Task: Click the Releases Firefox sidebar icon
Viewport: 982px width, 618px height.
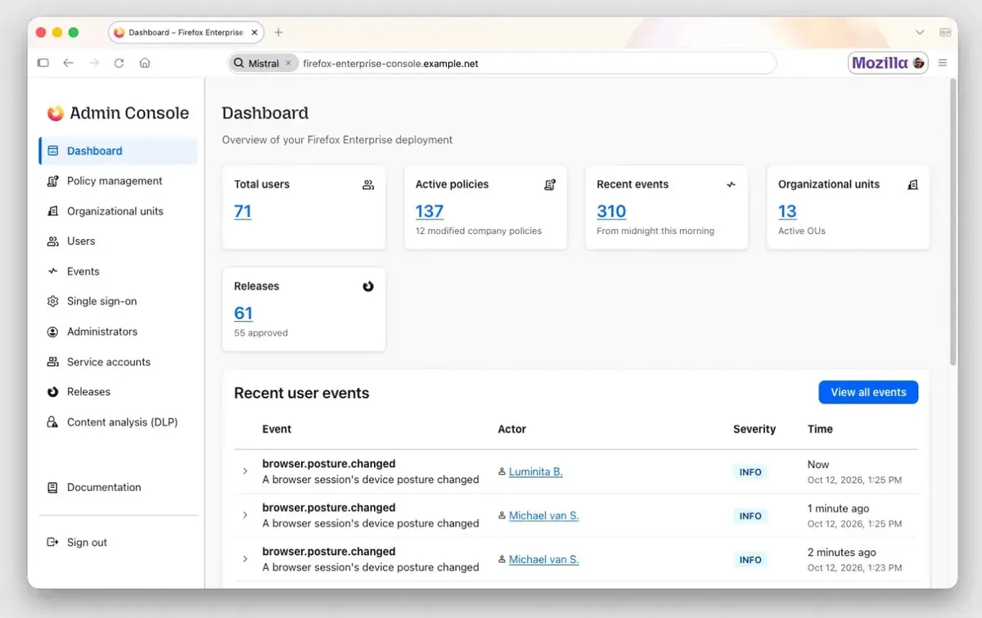Action: tap(52, 392)
